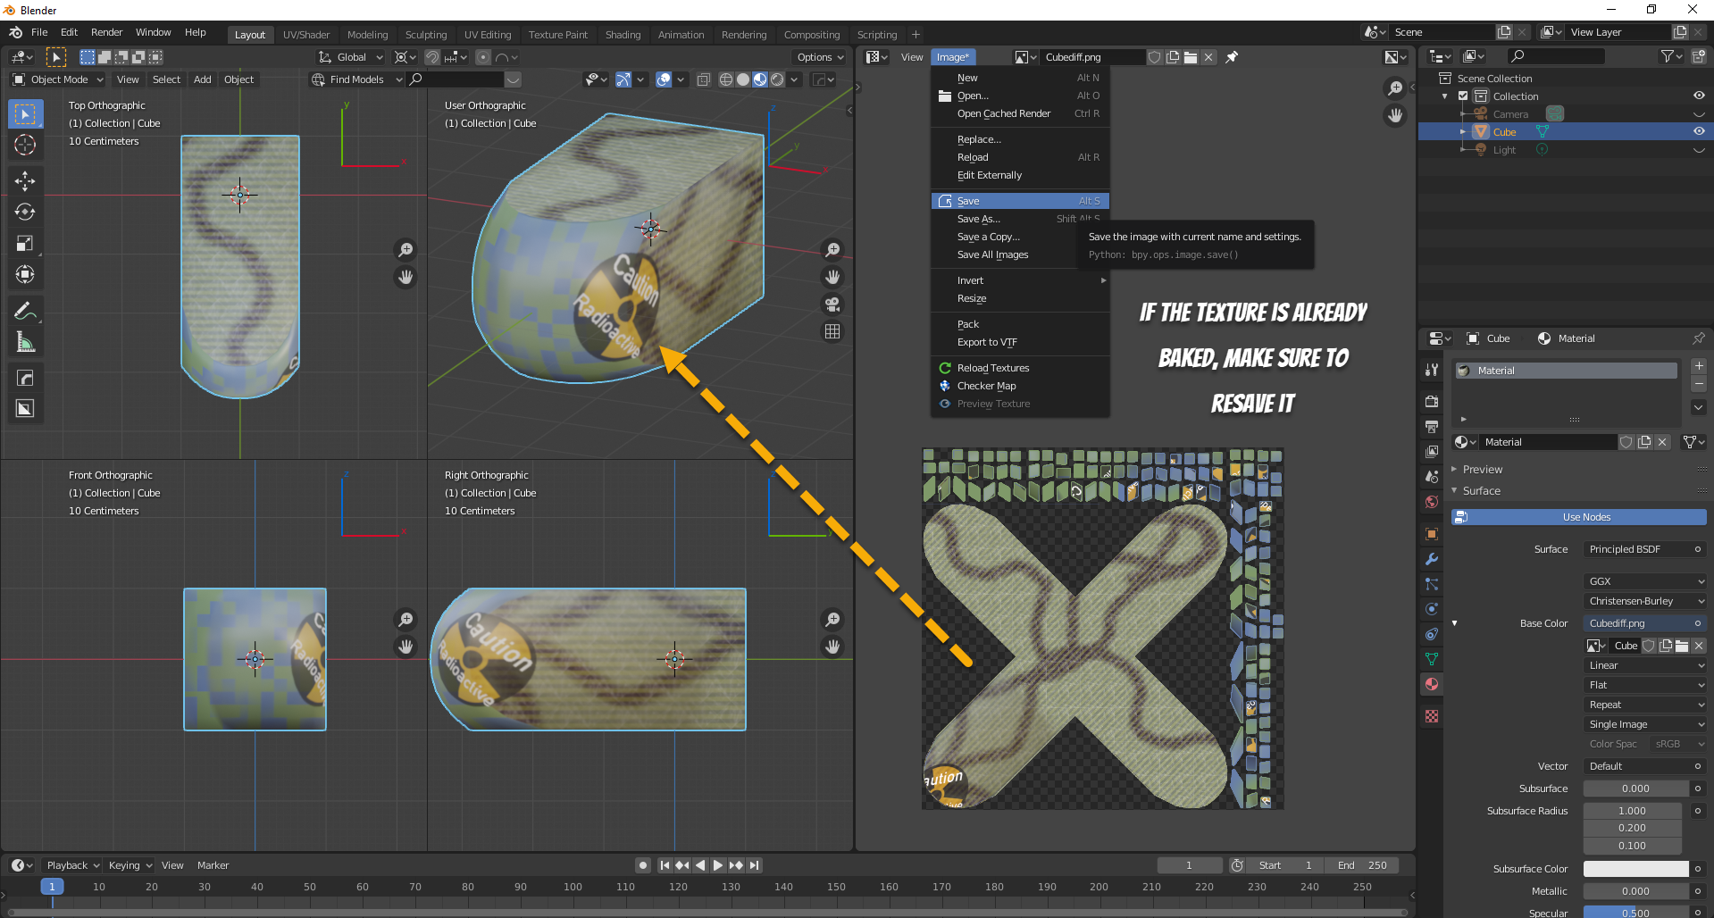This screenshot has width=1714, height=918.
Task: Select the Measure ruler tool
Action: [25, 342]
